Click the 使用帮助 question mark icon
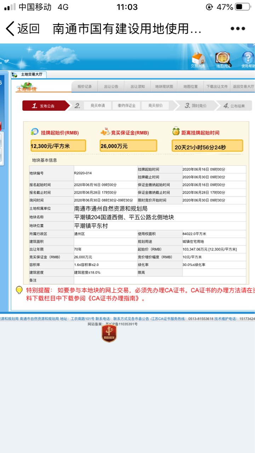 (x=248, y=59)
